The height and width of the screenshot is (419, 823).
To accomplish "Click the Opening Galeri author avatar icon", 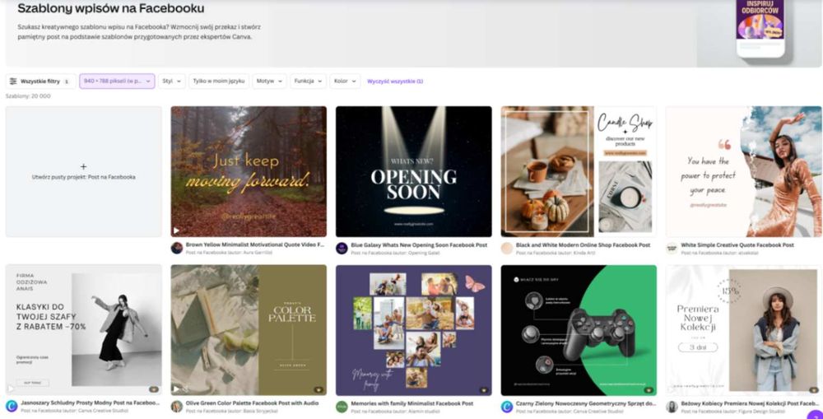I will (x=342, y=249).
